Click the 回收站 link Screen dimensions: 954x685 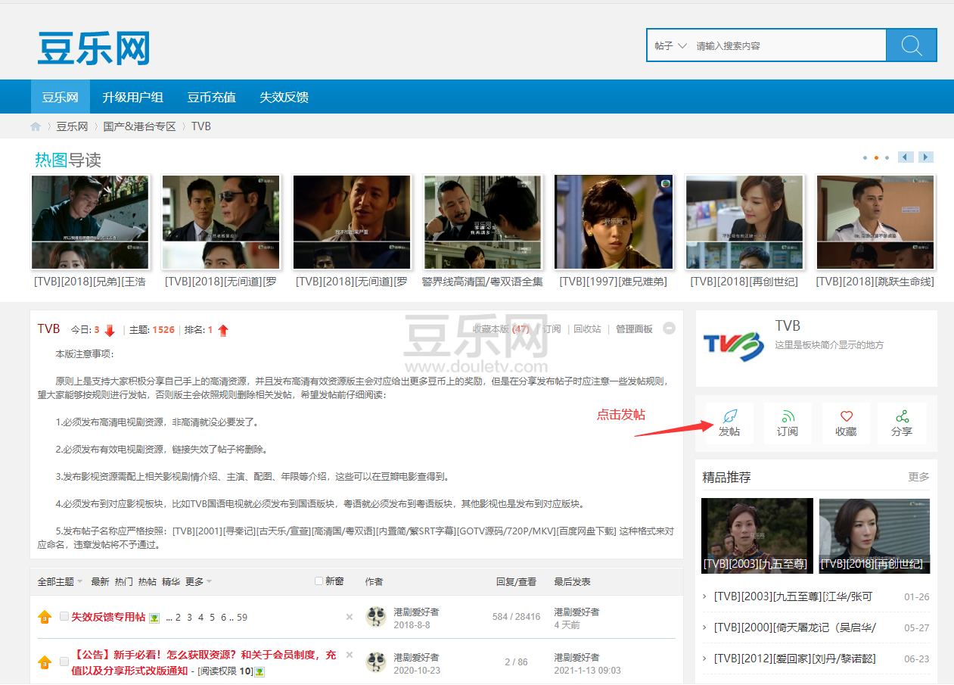(x=587, y=328)
